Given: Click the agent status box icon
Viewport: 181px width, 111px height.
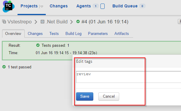Looking at the screenshot, I should pyautogui.click(x=103, y=6).
